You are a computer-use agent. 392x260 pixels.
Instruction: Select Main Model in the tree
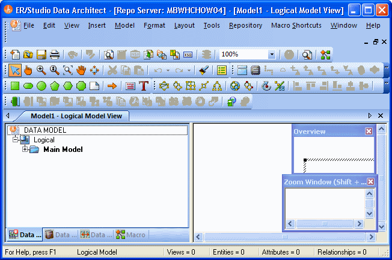[63, 150]
